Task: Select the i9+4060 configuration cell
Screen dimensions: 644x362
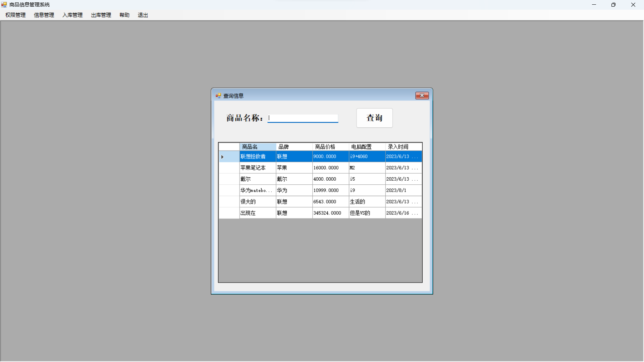Action: (367, 157)
